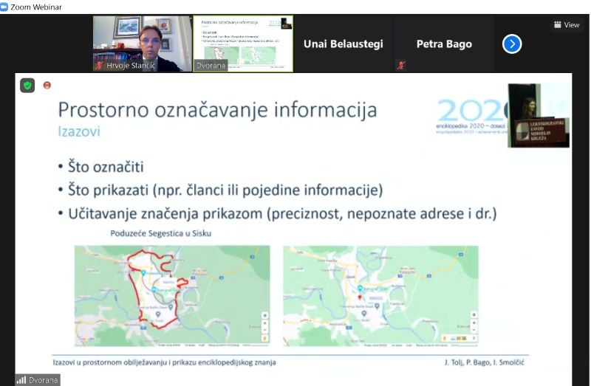Click the red recording indicator icon

(47, 86)
